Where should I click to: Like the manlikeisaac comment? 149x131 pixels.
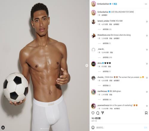(x=147, y=92)
